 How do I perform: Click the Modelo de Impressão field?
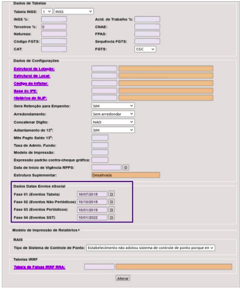(x=100, y=153)
